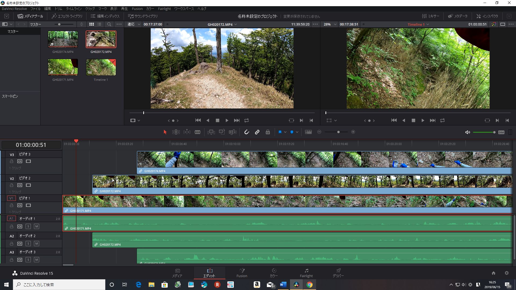Toggle linked selection chain icon
The image size is (516, 290).
(x=257, y=132)
